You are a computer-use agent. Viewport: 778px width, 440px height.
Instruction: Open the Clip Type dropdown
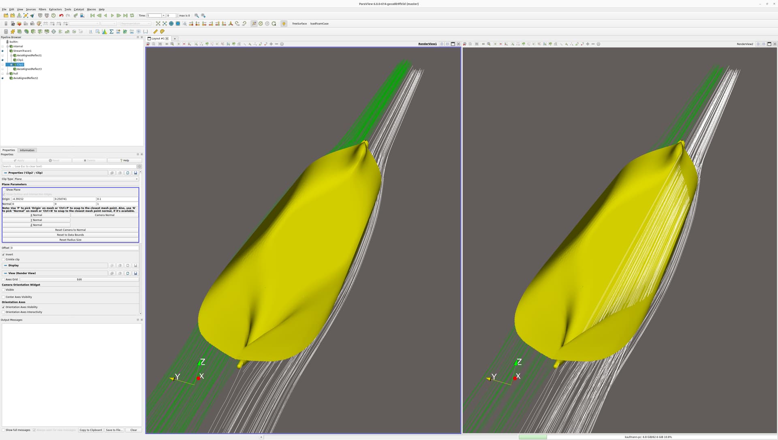coord(76,179)
